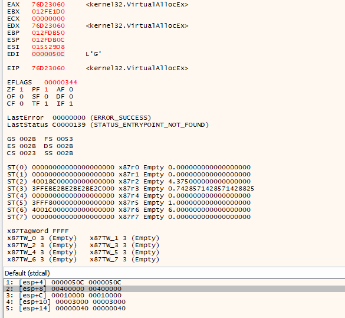Toggle the ZF flag value
Screen dimensions: 345x318
[x=21, y=89]
